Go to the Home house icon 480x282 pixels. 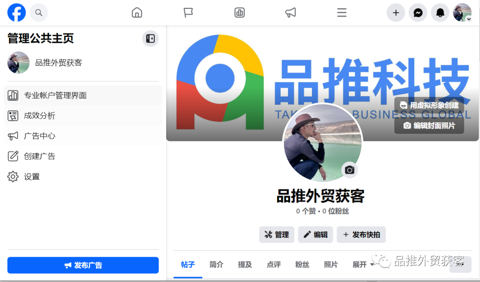137,12
